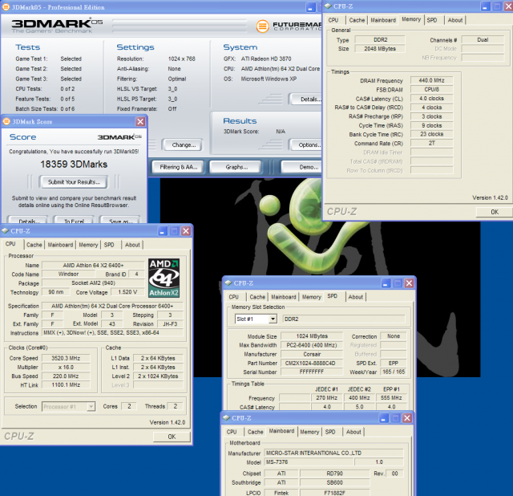
Task: Click the DRAM Frequency 440.0 MHz field
Action: (x=431, y=80)
